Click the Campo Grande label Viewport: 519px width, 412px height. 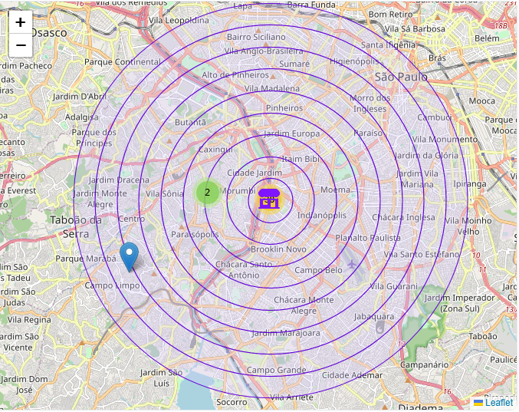click(x=276, y=370)
